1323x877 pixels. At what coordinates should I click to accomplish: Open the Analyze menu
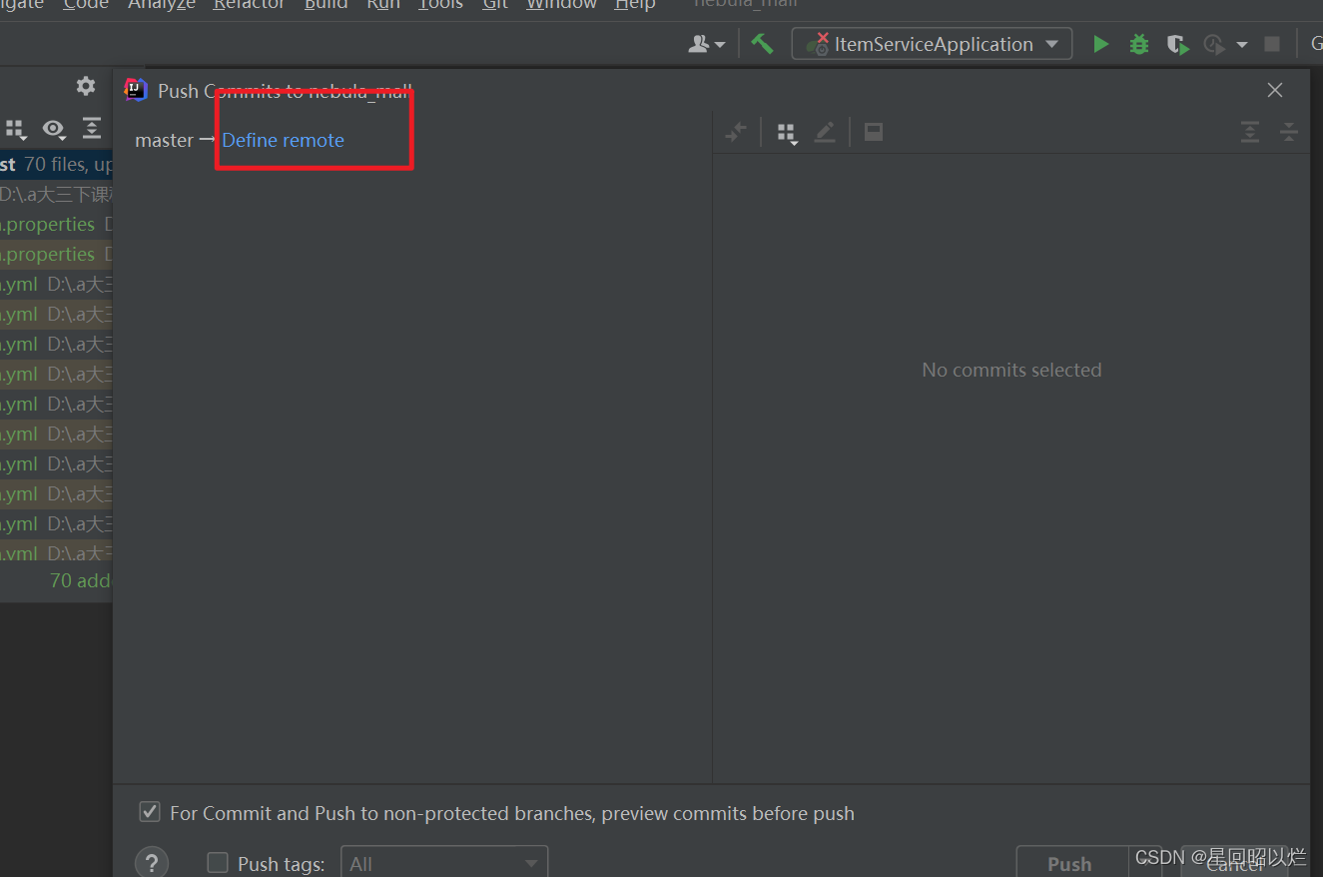pos(162,5)
